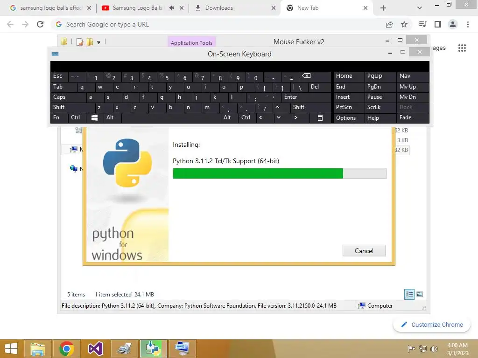Click Properties icon in Explorer quick toolbar
478x358 pixels.
click(x=80, y=42)
